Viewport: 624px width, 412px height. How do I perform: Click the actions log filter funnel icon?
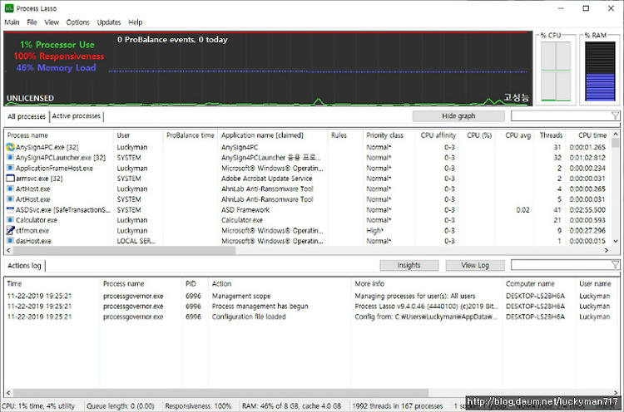(x=615, y=265)
